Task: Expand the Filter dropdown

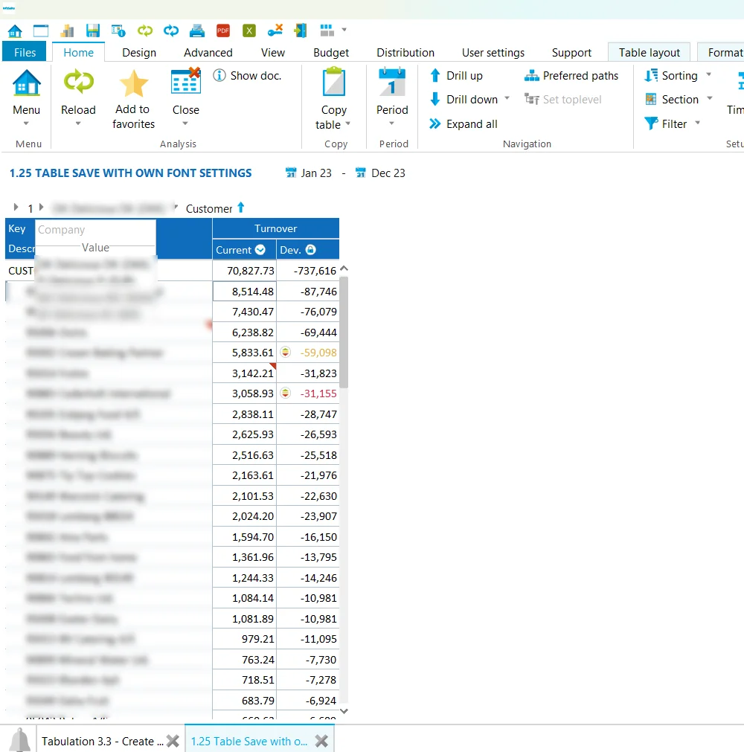Action: pyautogui.click(x=697, y=123)
